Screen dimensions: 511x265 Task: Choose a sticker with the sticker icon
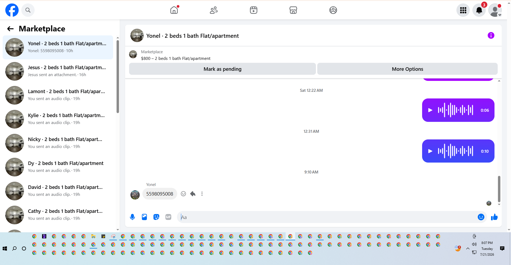(x=156, y=217)
